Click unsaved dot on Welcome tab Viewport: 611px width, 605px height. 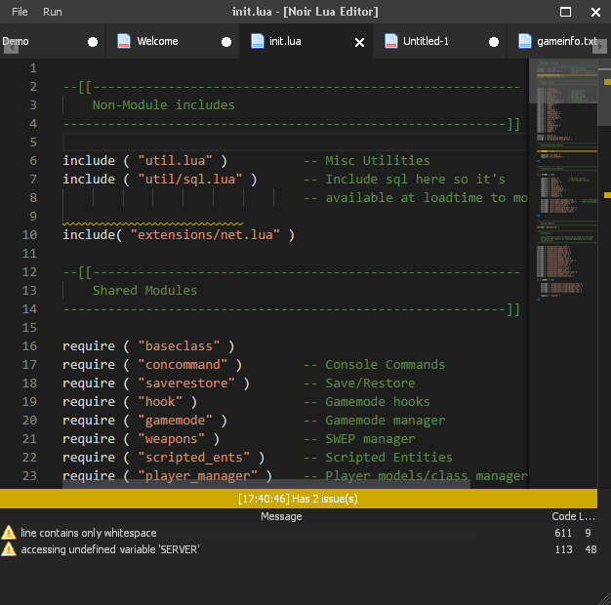point(226,43)
